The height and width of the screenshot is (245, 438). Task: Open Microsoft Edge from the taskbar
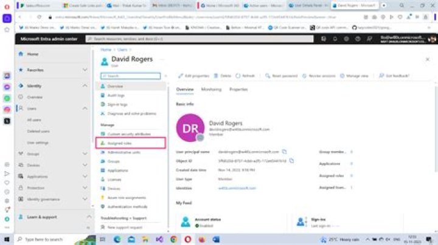pyautogui.click(x=117, y=240)
